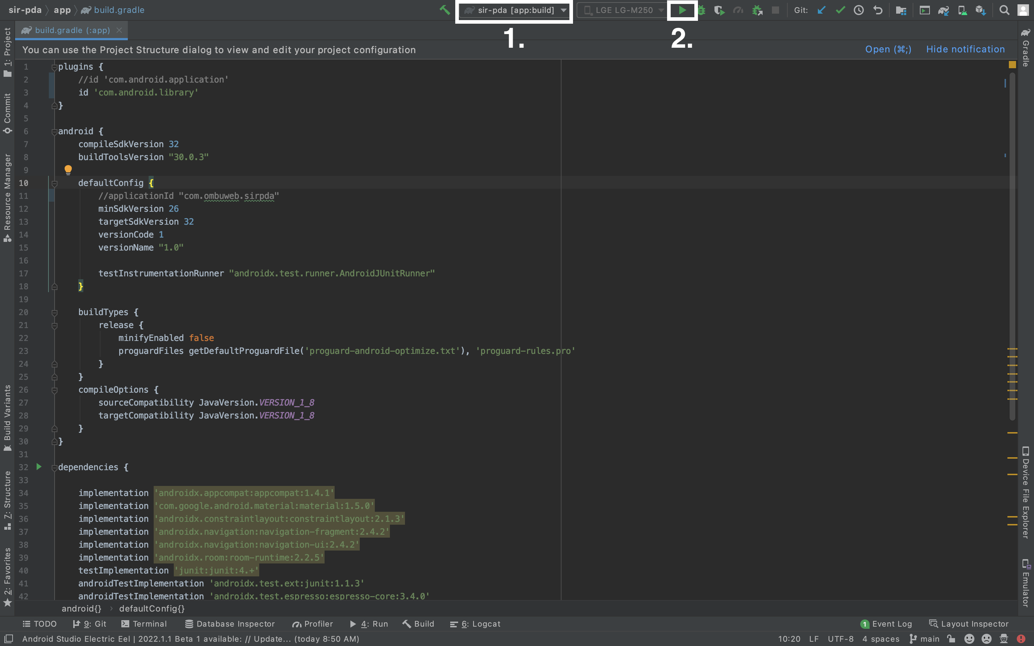
Task: Click the Attach debugger to process icon
Action: pos(756,10)
